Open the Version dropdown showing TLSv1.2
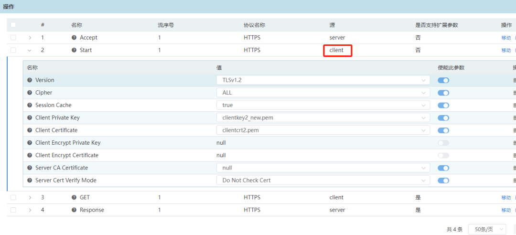The image size is (516, 235). point(323,80)
